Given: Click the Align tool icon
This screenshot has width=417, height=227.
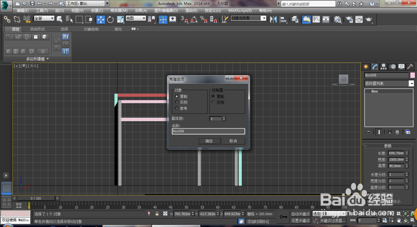Looking at the screenshot, I should click(284, 20).
